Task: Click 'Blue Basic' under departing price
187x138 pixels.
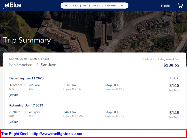Action: point(174,90)
